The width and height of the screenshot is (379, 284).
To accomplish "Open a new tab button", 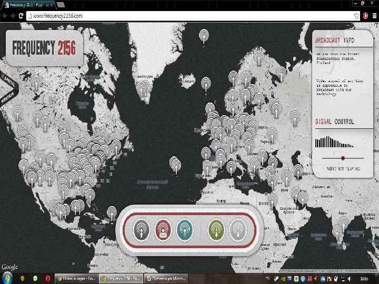I will click(61, 5).
